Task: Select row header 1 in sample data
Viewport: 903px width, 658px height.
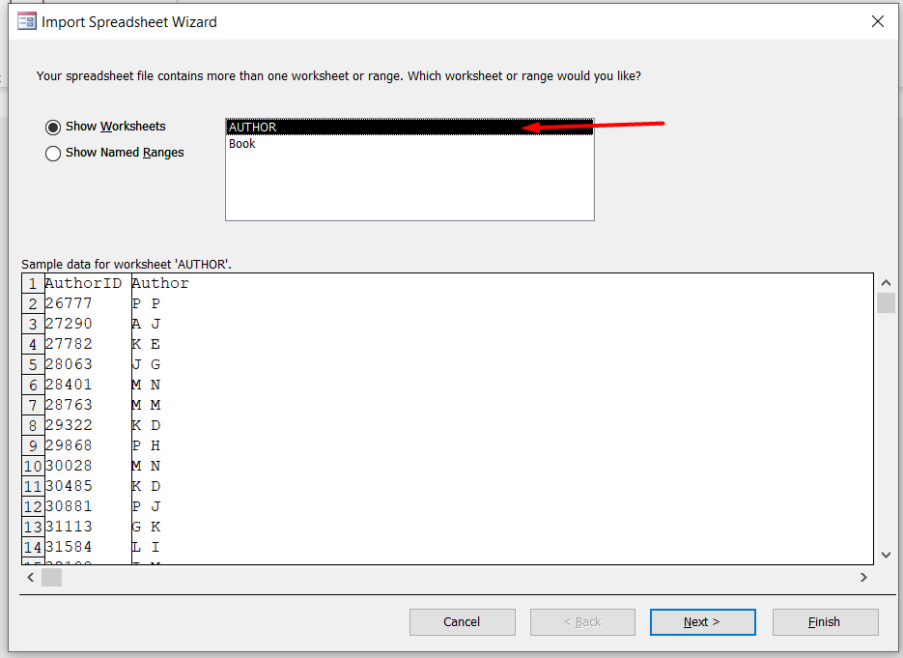Action: coord(33,284)
